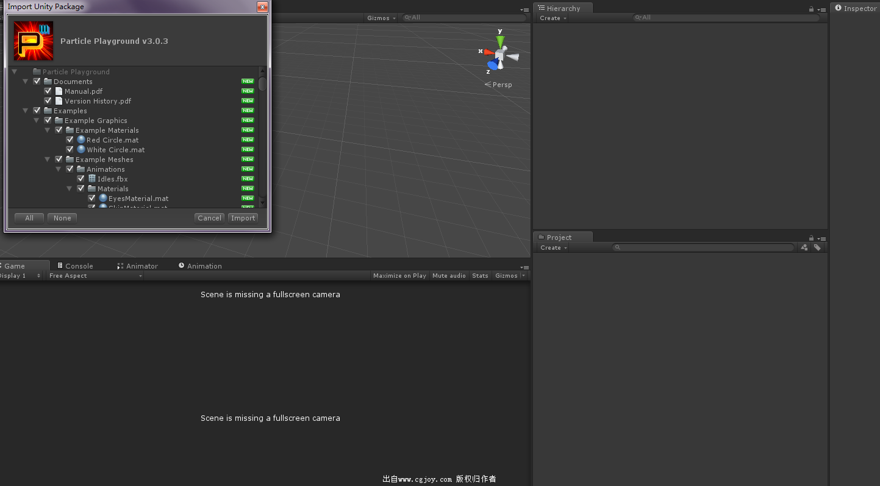Uncheck the White Circle.mat checkbox

[x=70, y=149]
